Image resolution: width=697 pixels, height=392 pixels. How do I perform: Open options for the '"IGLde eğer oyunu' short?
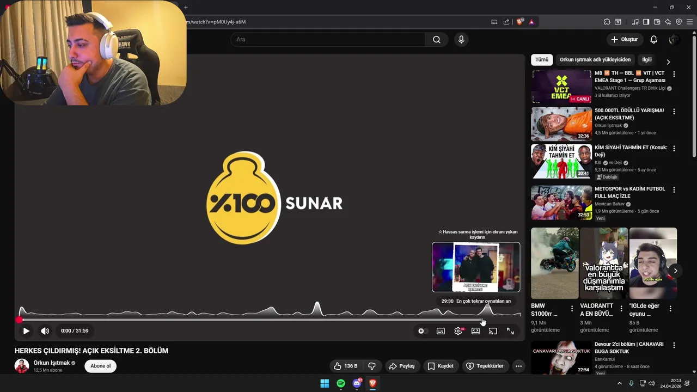[x=670, y=309]
